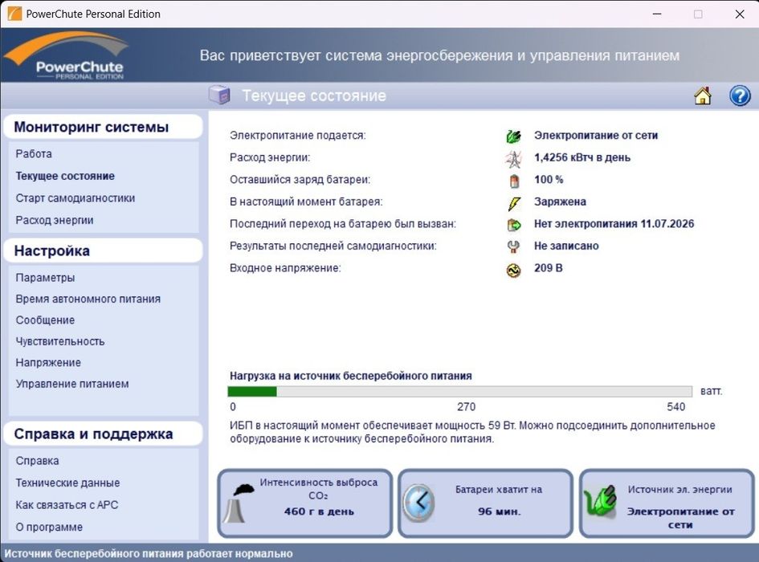Open the Напряжение settings

48,363
